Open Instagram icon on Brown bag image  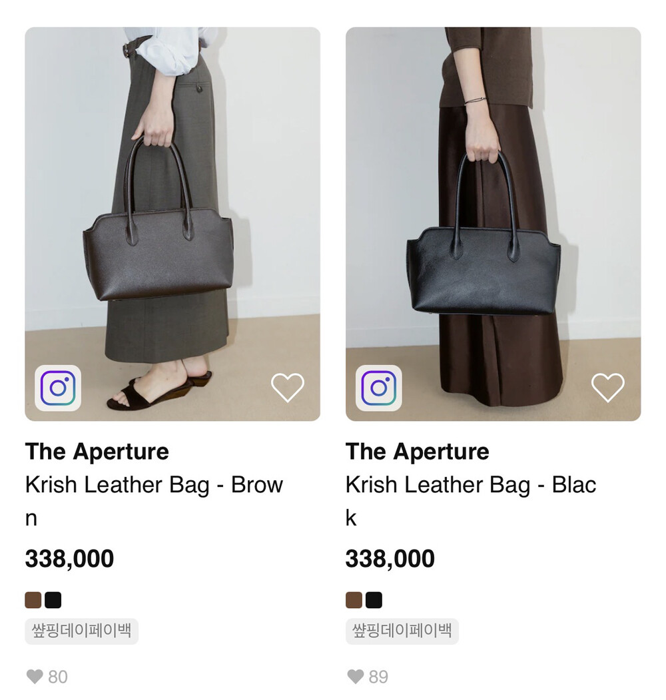58,388
